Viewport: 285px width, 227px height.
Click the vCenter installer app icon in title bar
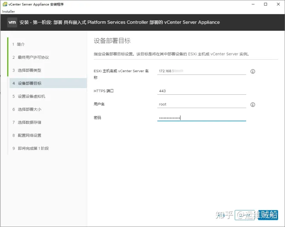[x=4, y=4]
